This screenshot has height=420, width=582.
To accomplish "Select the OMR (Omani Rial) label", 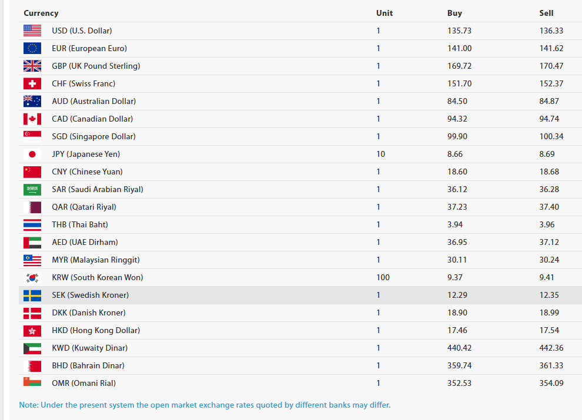I will [x=83, y=383].
